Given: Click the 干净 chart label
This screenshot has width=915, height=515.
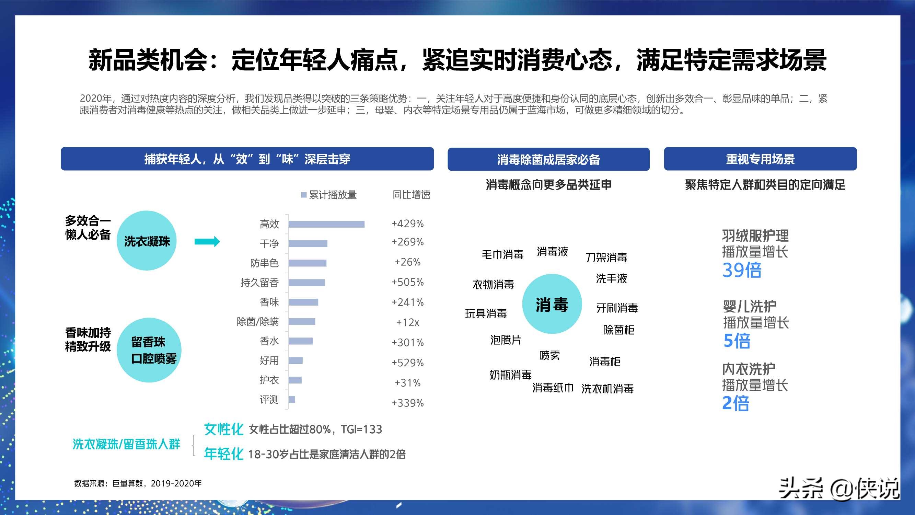Looking at the screenshot, I should point(269,243).
